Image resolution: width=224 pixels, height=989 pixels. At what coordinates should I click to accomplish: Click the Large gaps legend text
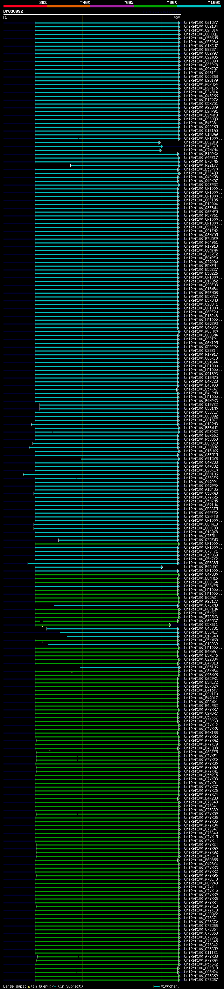[x=43, y=986]
